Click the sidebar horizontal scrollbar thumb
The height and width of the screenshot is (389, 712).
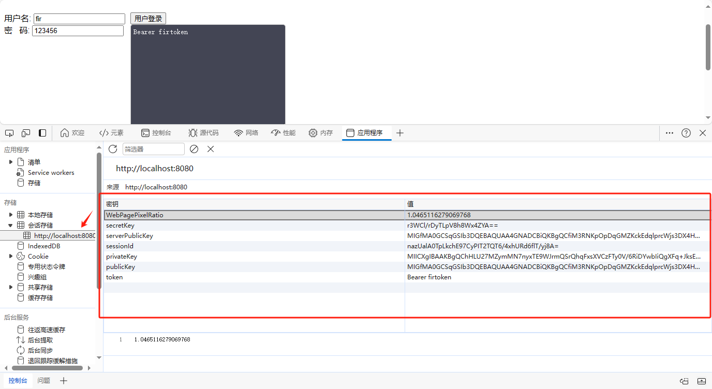(x=47, y=368)
